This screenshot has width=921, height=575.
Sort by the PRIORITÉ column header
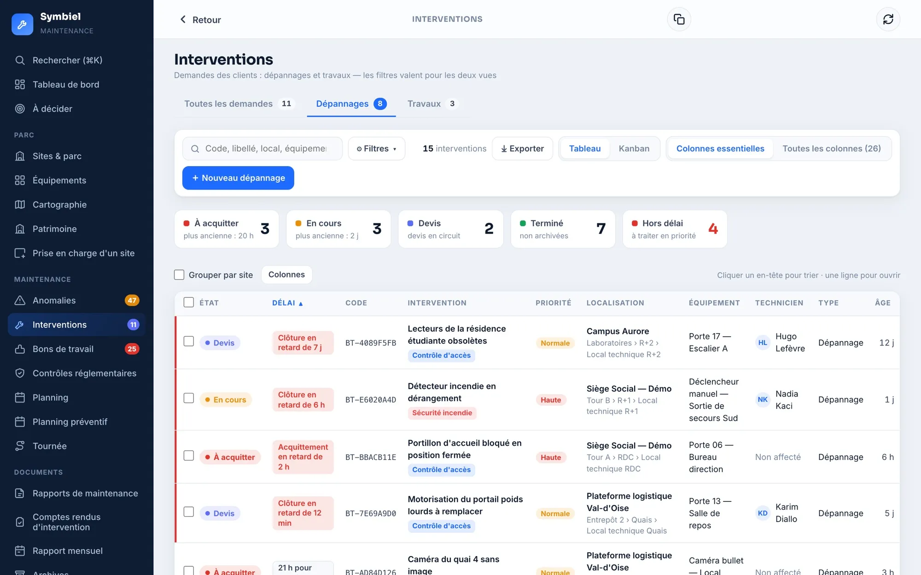click(x=553, y=303)
